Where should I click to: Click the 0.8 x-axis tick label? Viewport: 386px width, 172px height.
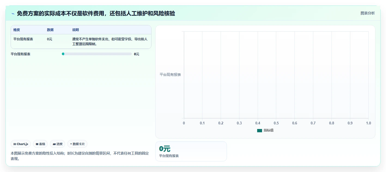pos(332,123)
